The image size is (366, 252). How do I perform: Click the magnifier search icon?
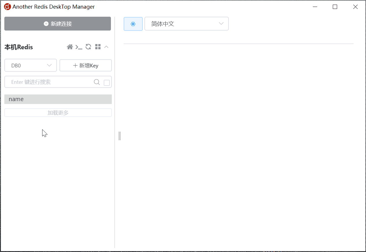97,82
